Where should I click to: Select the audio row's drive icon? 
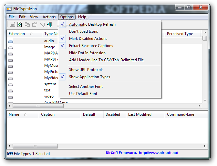coord(11,41)
